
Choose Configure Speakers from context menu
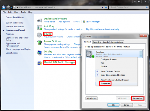point(109,59)
